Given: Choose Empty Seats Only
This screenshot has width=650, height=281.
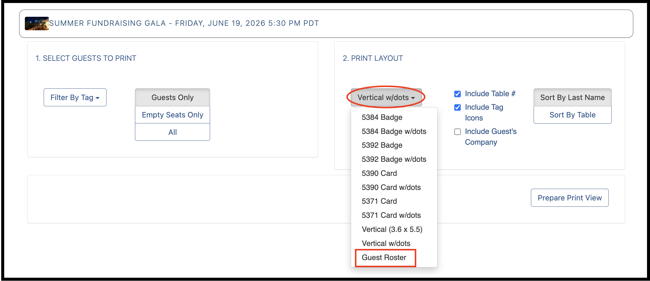Looking at the screenshot, I should [172, 115].
